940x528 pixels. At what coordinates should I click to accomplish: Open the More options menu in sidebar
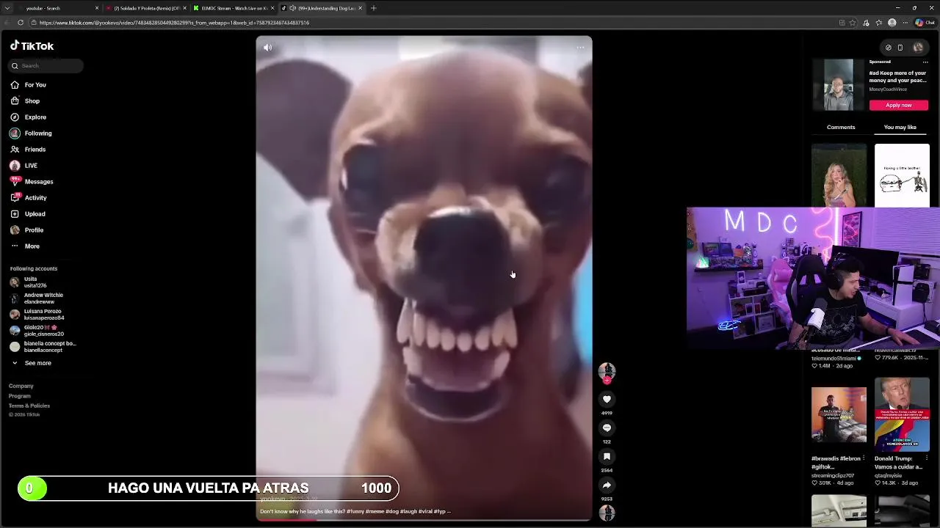tap(25, 246)
